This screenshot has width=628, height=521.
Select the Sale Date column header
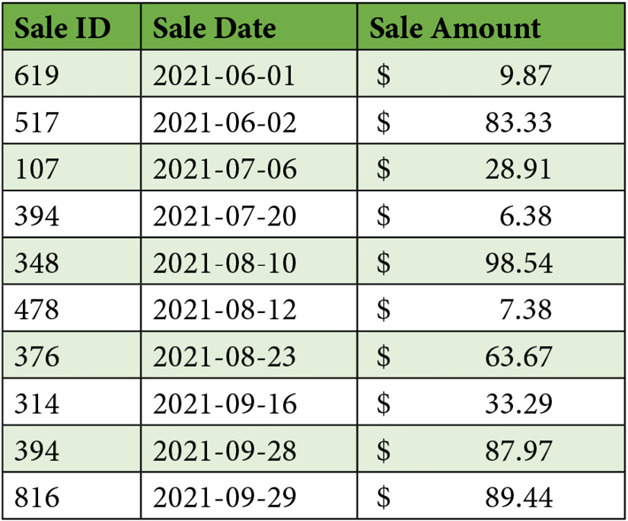tap(214, 28)
